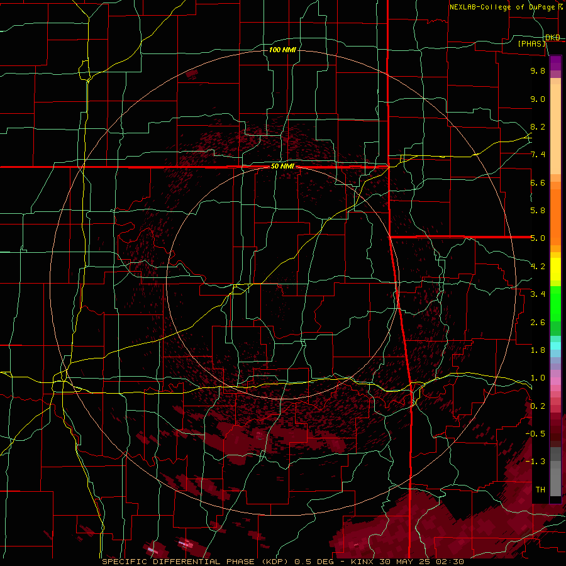
Task: Click the [PHAS] legend heading
Action: [x=531, y=44]
